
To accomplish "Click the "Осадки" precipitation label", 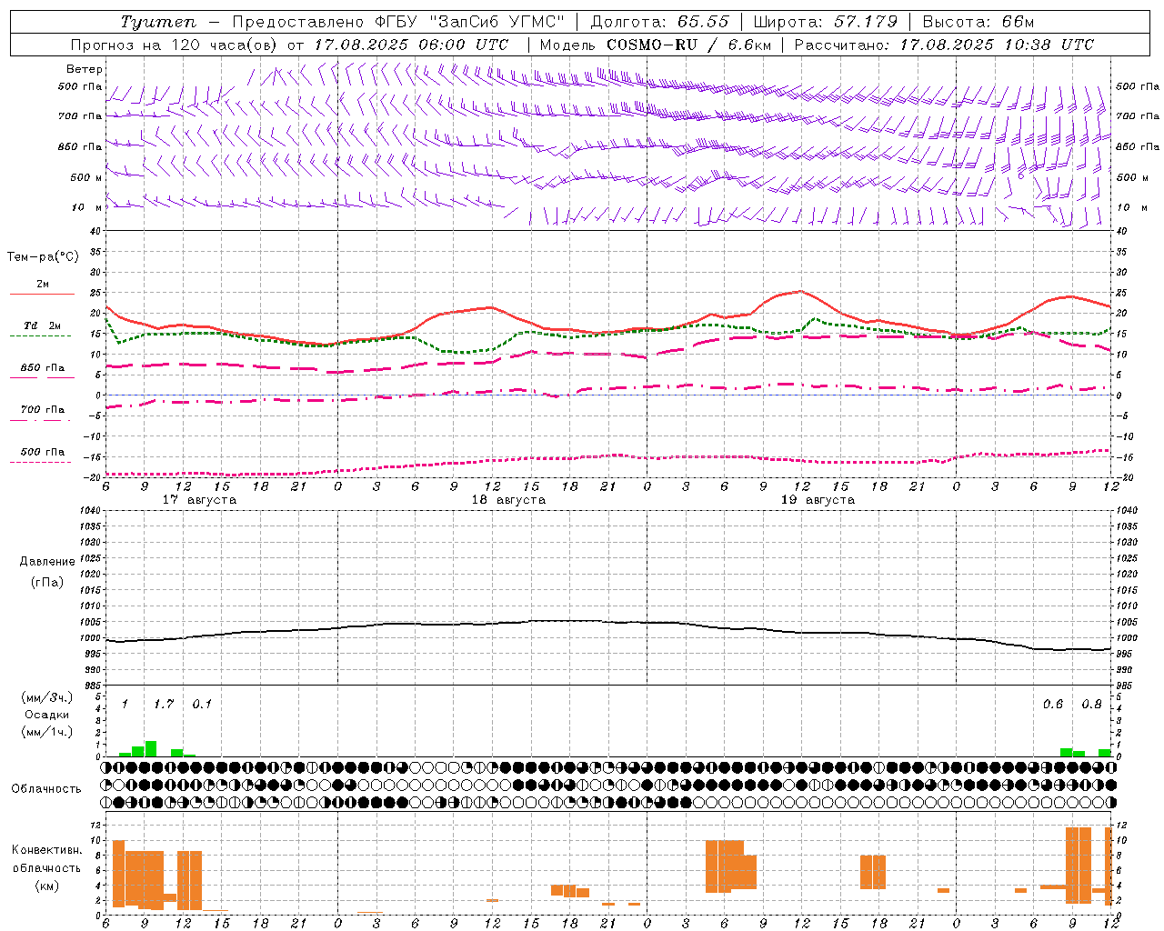I will pyautogui.click(x=47, y=716).
